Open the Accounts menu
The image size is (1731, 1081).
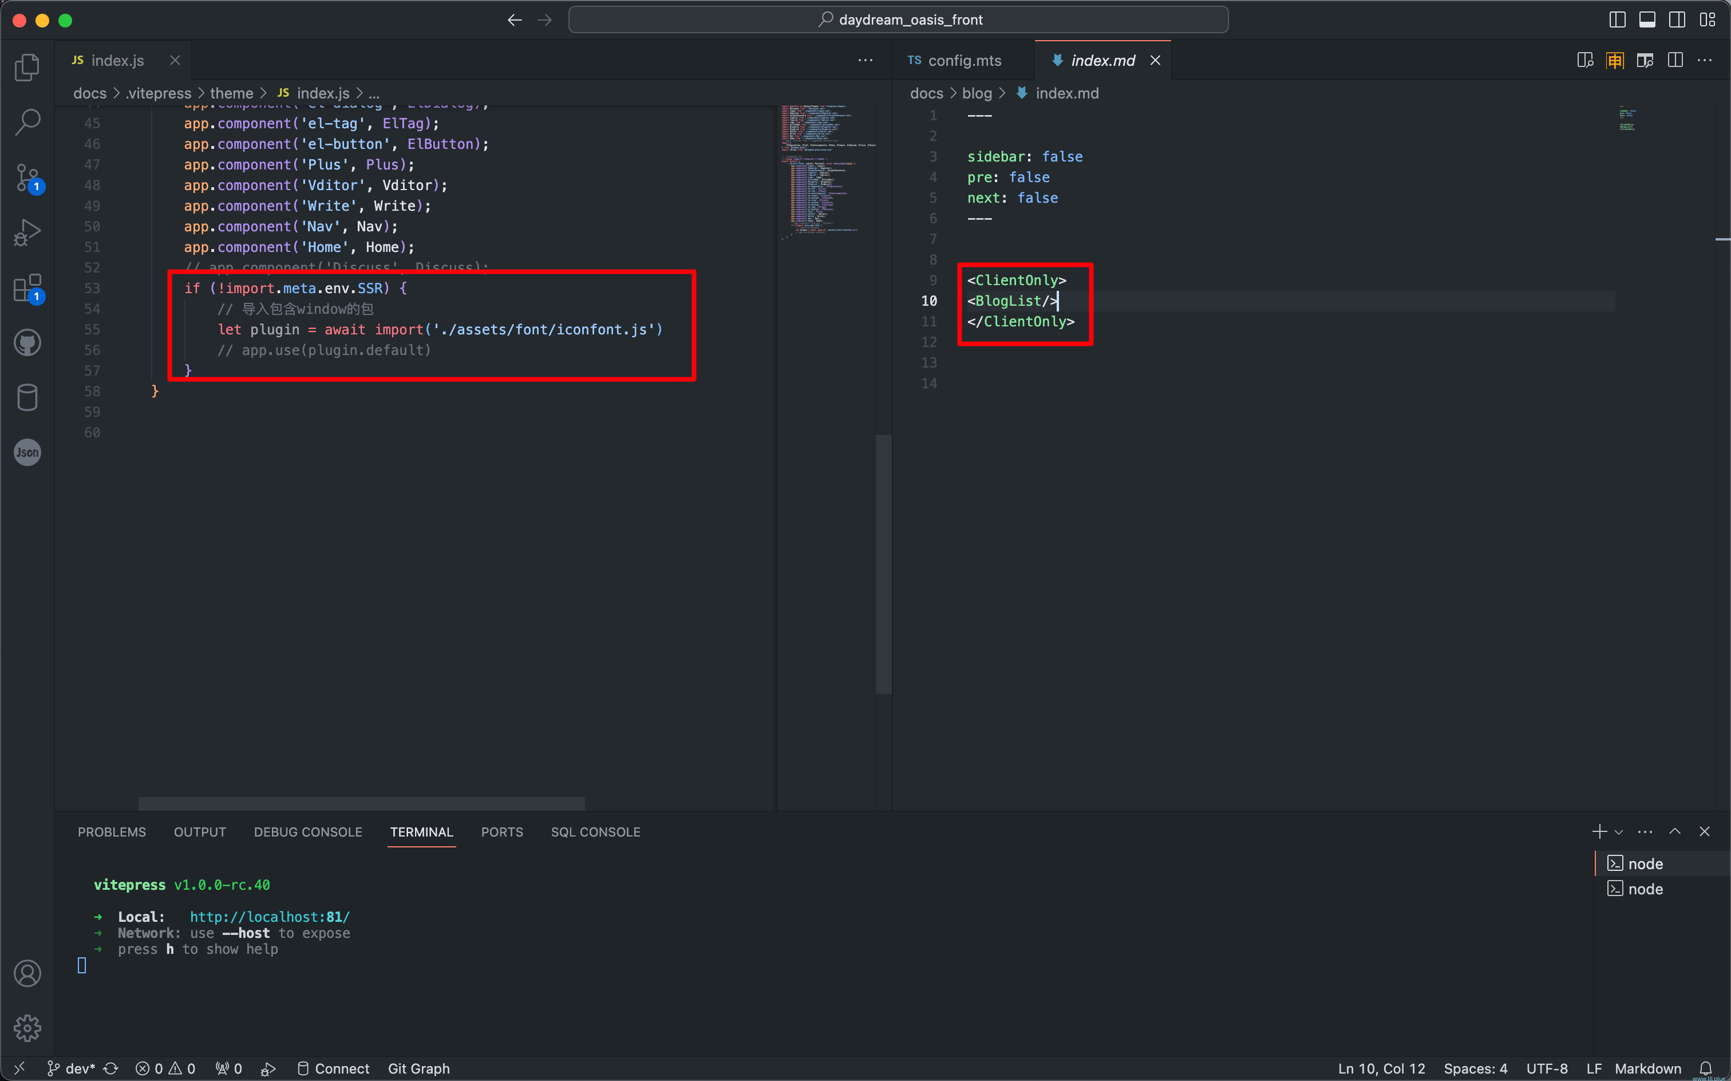click(x=27, y=973)
